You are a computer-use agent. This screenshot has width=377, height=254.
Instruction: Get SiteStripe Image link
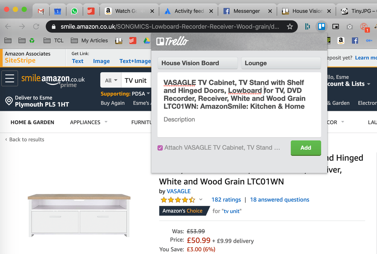[102, 61]
